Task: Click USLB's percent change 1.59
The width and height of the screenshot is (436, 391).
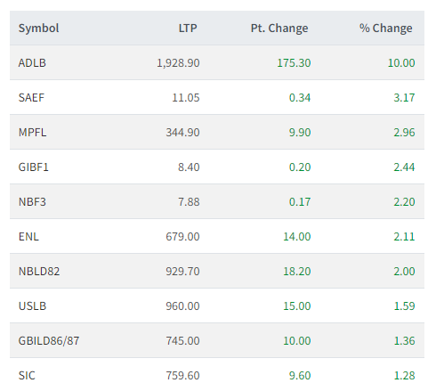Action: pyautogui.click(x=404, y=306)
